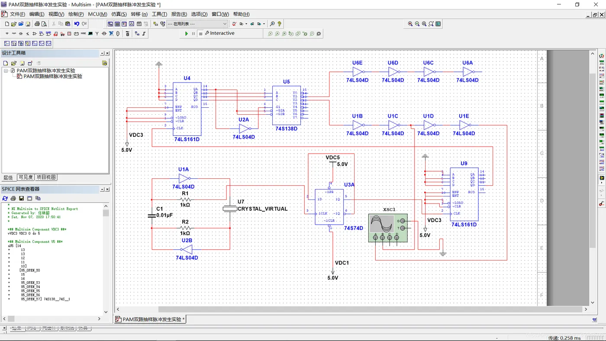
Task: Click the New file icon in main toolbar
Action: 7,24
